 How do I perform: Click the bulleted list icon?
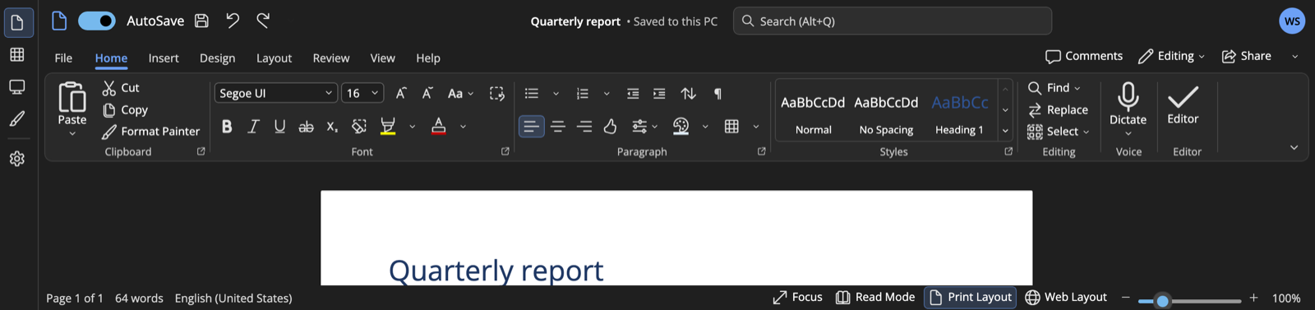[x=532, y=93]
